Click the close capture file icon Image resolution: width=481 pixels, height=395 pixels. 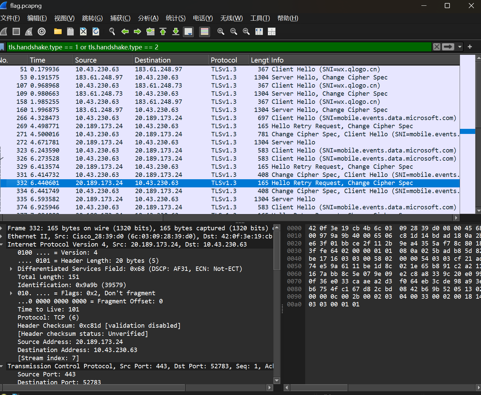point(83,31)
